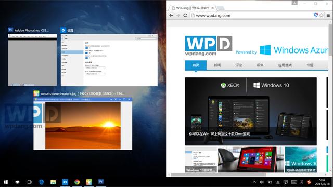Image resolution: width=333 pixels, height=187 pixels.
Task: Toggle the top switch in Settings preview
Action: click(x=87, y=48)
